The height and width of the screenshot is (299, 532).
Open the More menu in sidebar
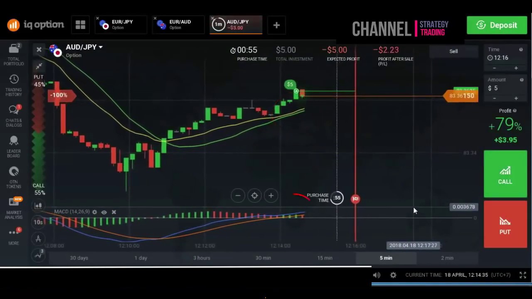pos(14,236)
